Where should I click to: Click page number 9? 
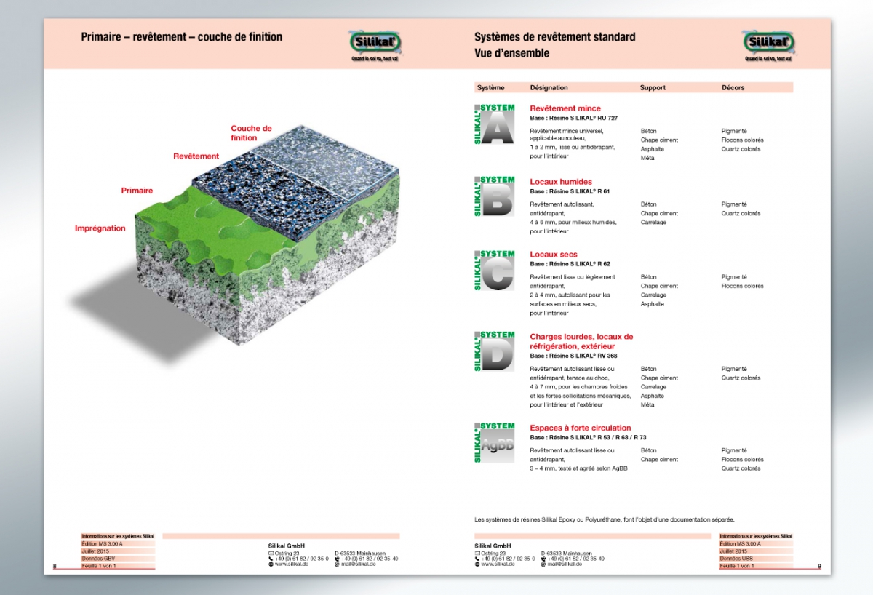pos(819,567)
